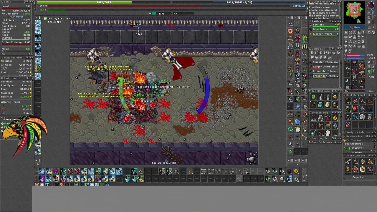
Task: Click the purple robe armor slot
Action: point(355,71)
